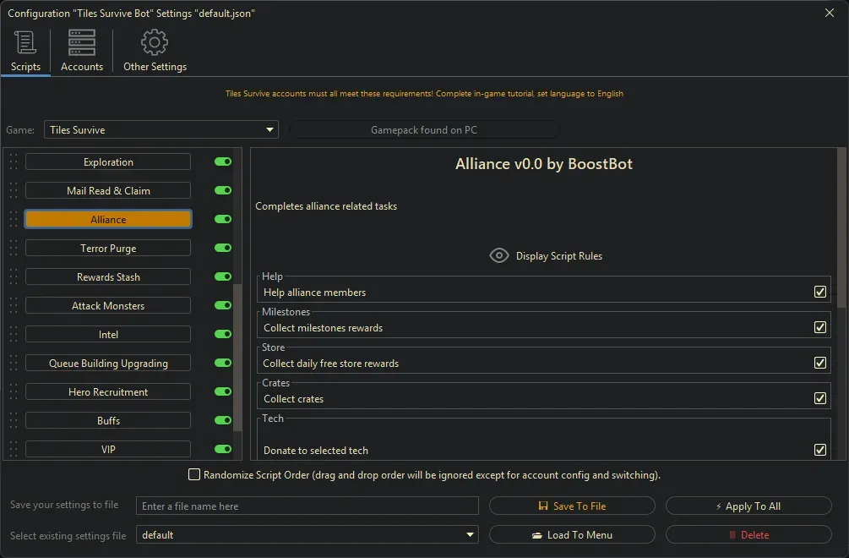Click the Apply To All button
The width and height of the screenshot is (849, 558).
coord(748,506)
